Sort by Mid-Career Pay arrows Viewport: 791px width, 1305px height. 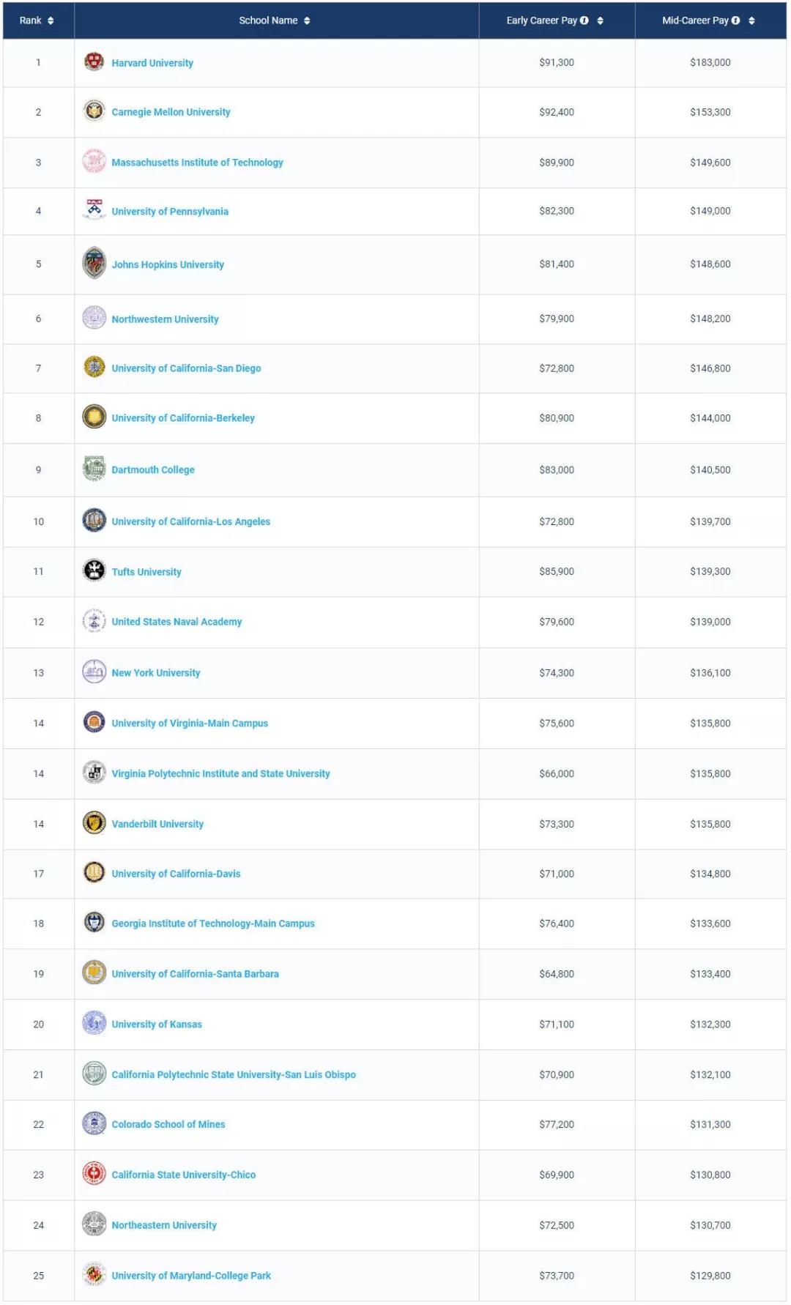point(751,21)
